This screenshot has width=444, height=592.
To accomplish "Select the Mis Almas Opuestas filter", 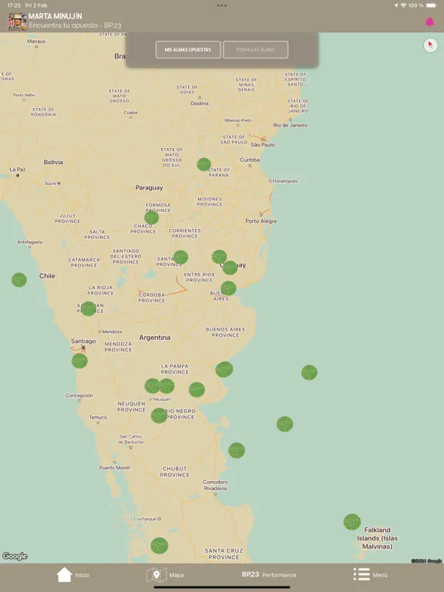I will point(188,49).
